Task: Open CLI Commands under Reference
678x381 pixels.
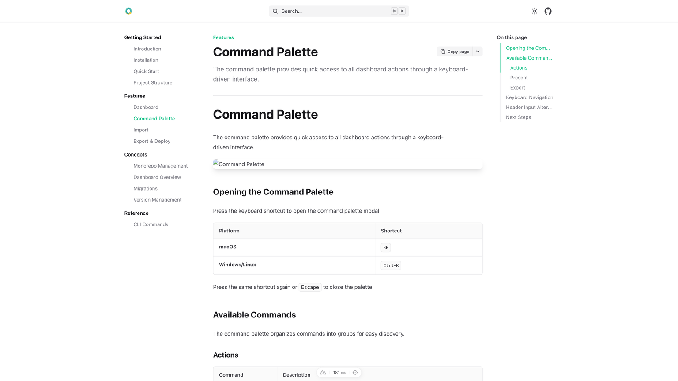Action: tap(151, 224)
